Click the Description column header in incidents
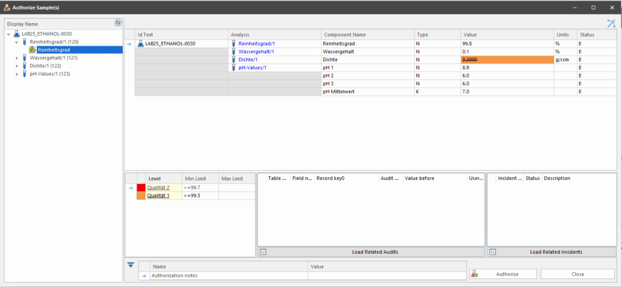This screenshot has width=622, height=287. click(579, 178)
